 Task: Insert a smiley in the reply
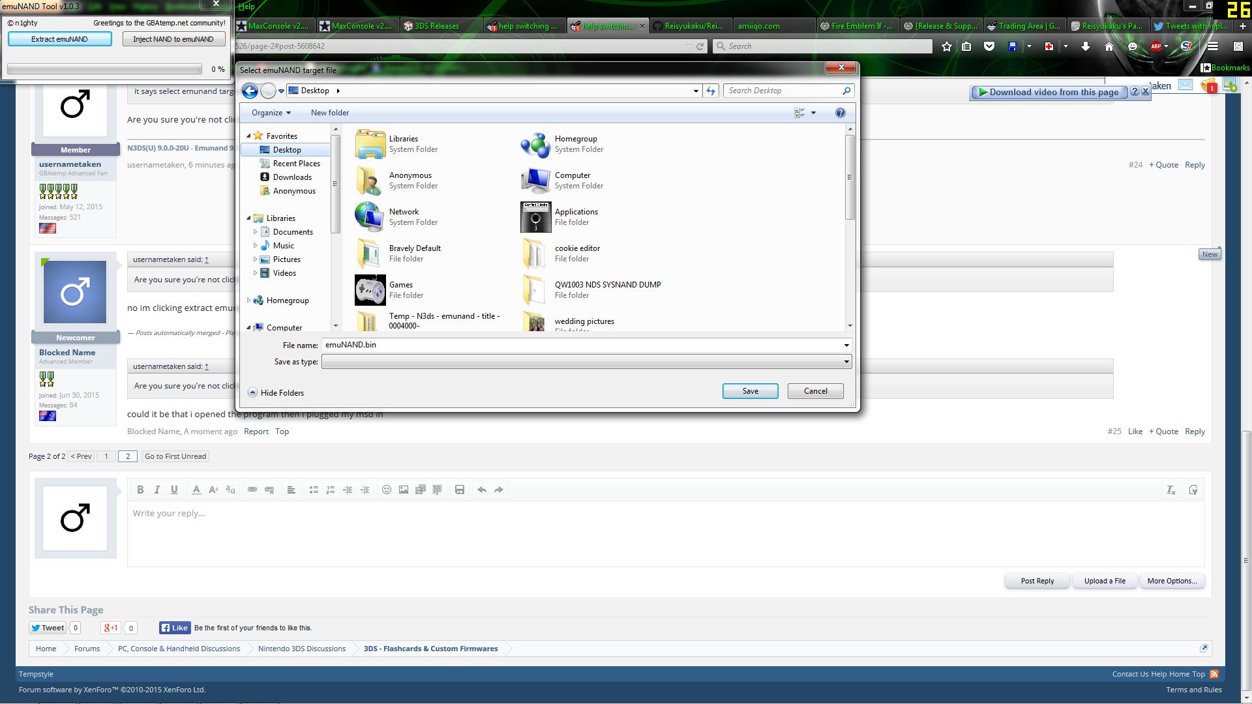[x=387, y=490]
